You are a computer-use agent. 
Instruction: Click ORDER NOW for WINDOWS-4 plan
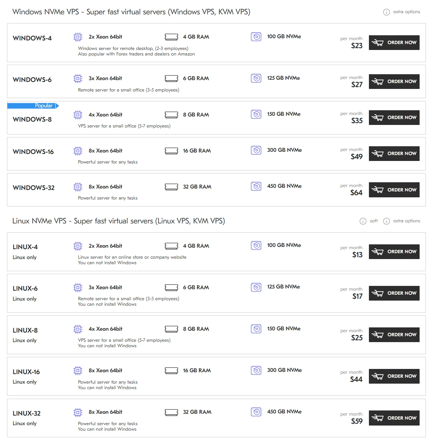pyautogui.click(x=394, y=43)
